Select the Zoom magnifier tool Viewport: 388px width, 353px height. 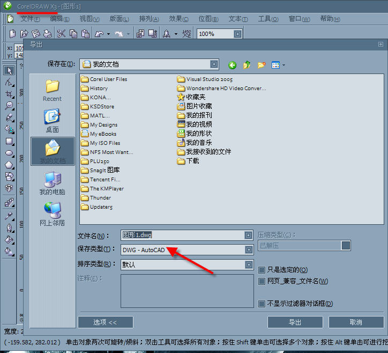[x=9, y=106]
